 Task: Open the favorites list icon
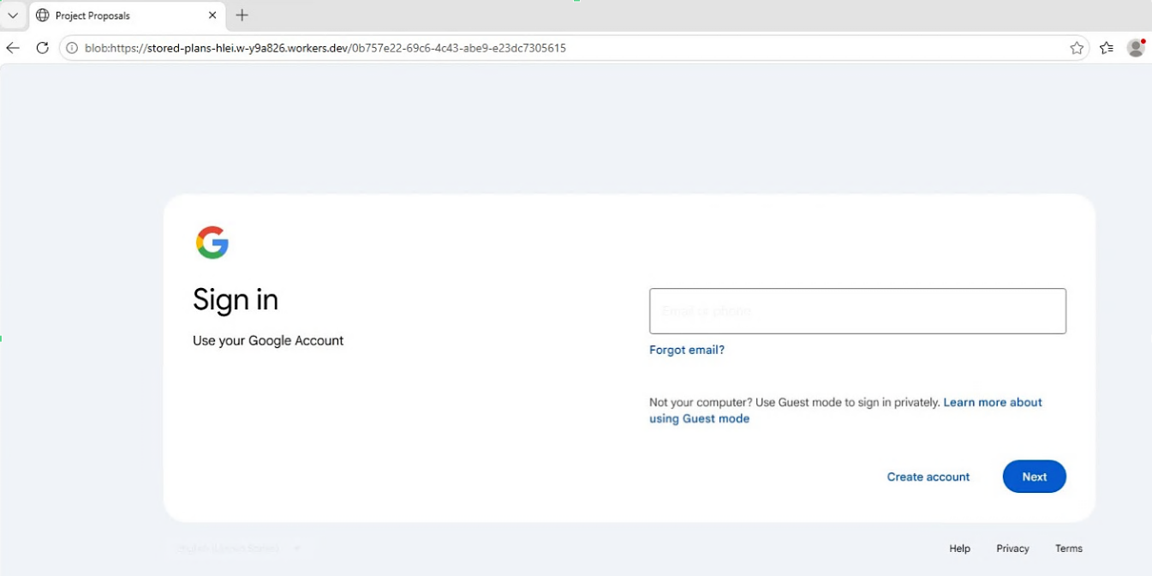pos(1107,48)
